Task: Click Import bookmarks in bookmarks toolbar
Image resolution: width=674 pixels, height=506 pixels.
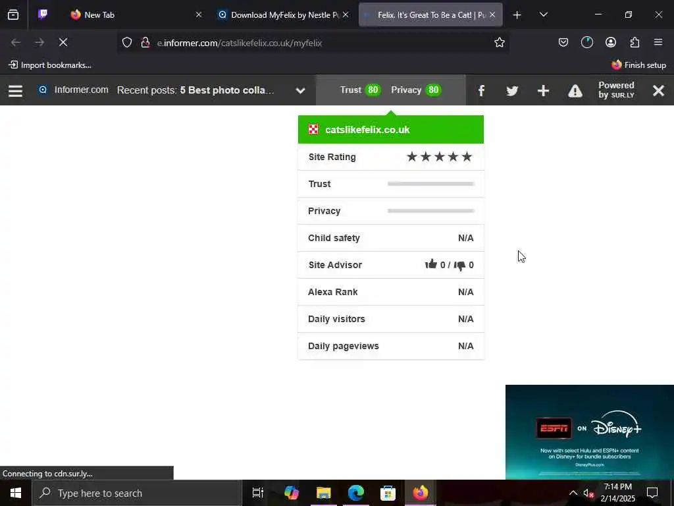Action: 50,65
